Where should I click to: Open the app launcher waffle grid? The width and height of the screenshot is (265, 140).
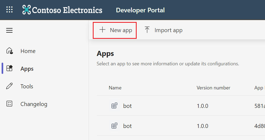pyautogui.click(x=9, y=9)
